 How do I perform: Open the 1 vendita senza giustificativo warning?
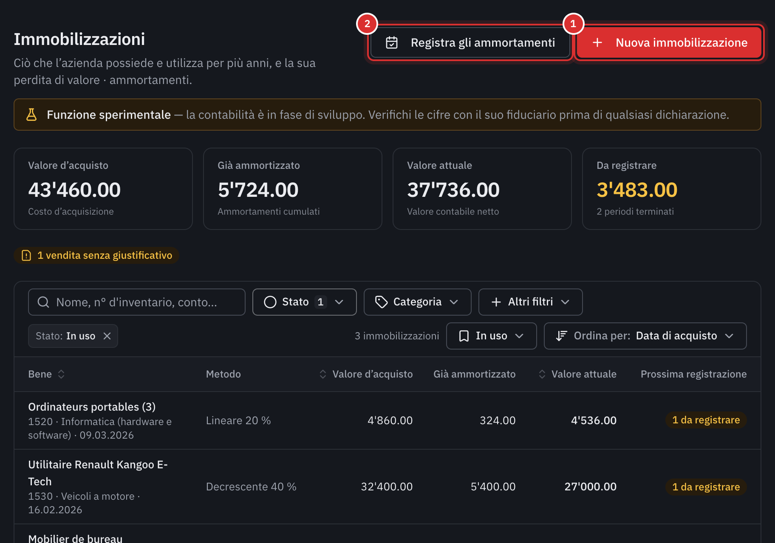(x=96, y=255)
